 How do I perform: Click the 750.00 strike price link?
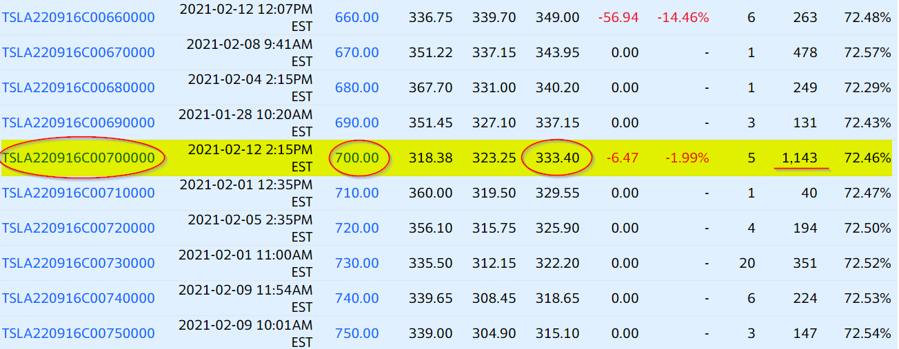[x=357, y=333]
